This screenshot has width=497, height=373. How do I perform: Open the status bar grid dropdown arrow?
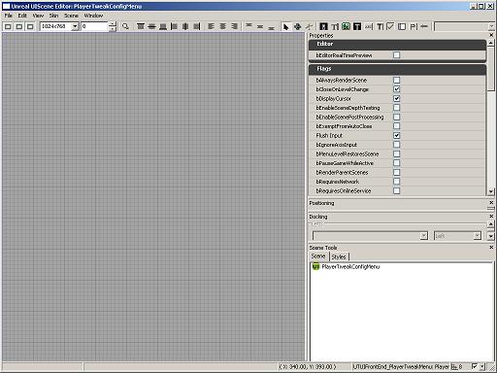pos(482,367)
